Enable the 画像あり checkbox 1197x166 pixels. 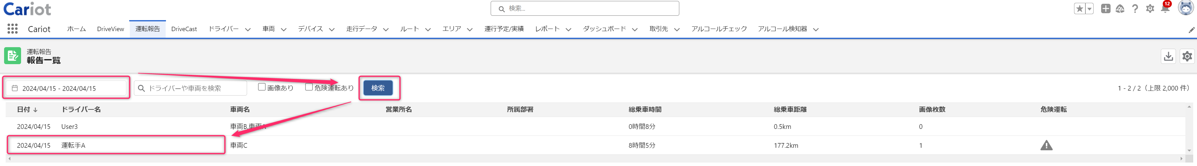(x=262, y=87)
